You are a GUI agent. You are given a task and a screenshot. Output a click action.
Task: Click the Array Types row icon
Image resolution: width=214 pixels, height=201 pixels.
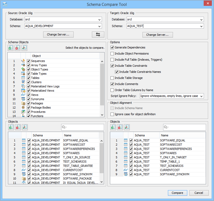point(23,65)
